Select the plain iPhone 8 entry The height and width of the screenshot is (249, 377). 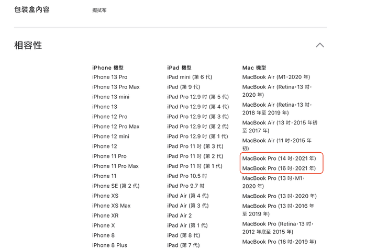click(x=103, y=235)
